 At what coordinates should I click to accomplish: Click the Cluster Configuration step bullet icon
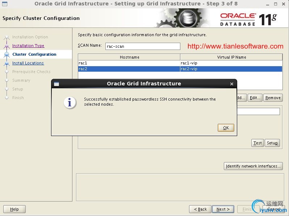[7, 54]
